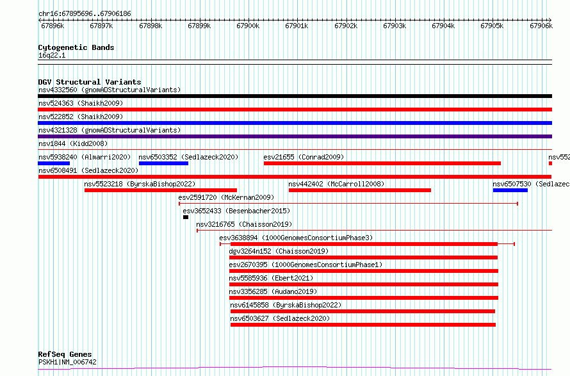Image resolution: width=570 pixels, height=376 pixels.
Task: Click the dgv3264n152 (Chaisson2019) label
Action: 279,251
